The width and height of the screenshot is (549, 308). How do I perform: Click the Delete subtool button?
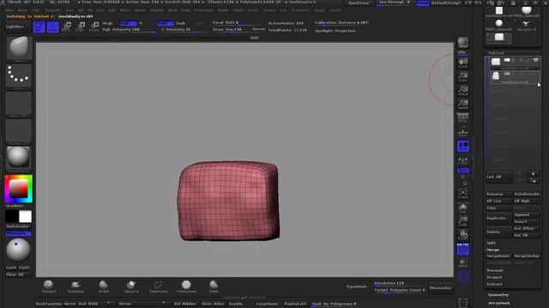tap(498, 232)
